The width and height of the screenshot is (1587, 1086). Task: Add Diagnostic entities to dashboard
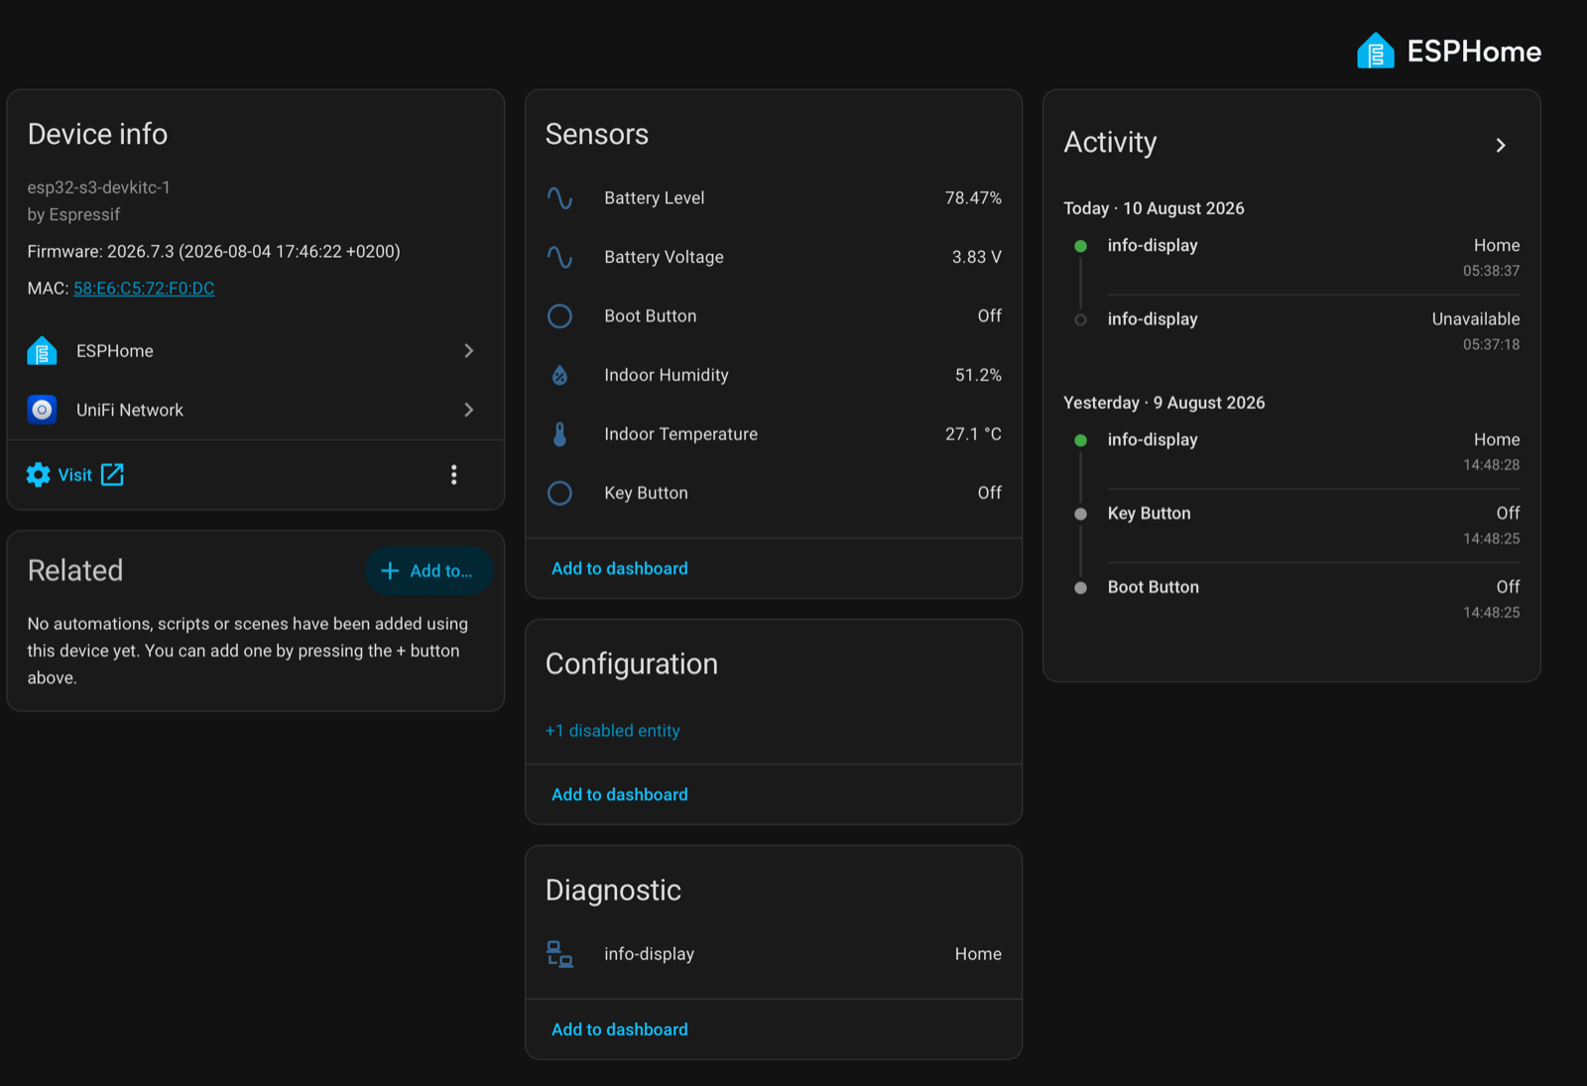pyautogui.click(x=620, y=1029)
